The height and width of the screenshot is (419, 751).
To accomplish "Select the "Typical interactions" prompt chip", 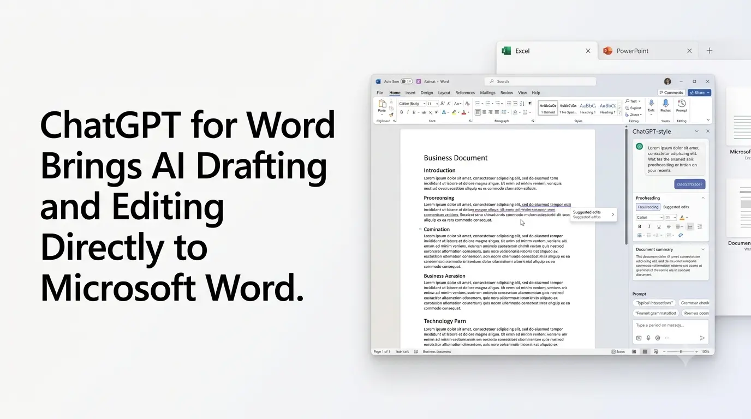I will (654, 303).
